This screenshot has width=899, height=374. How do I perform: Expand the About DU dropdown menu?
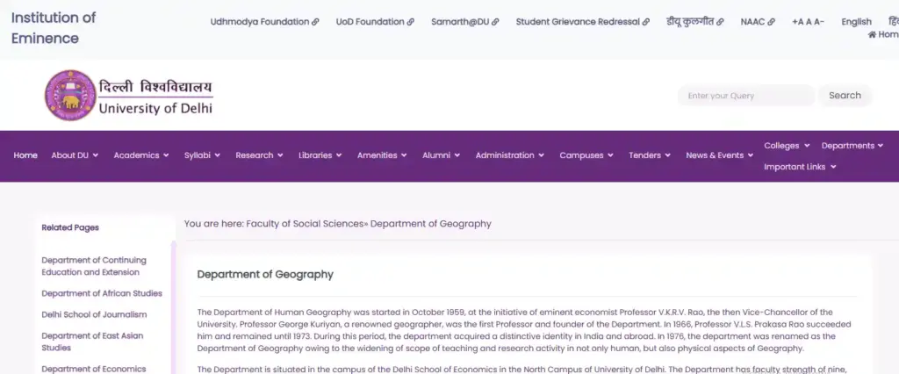click(x=75, y=155)
